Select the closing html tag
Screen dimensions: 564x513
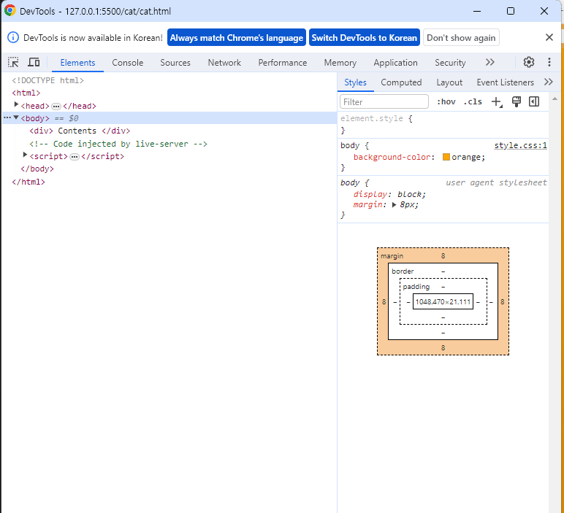(x=28, y=182)
